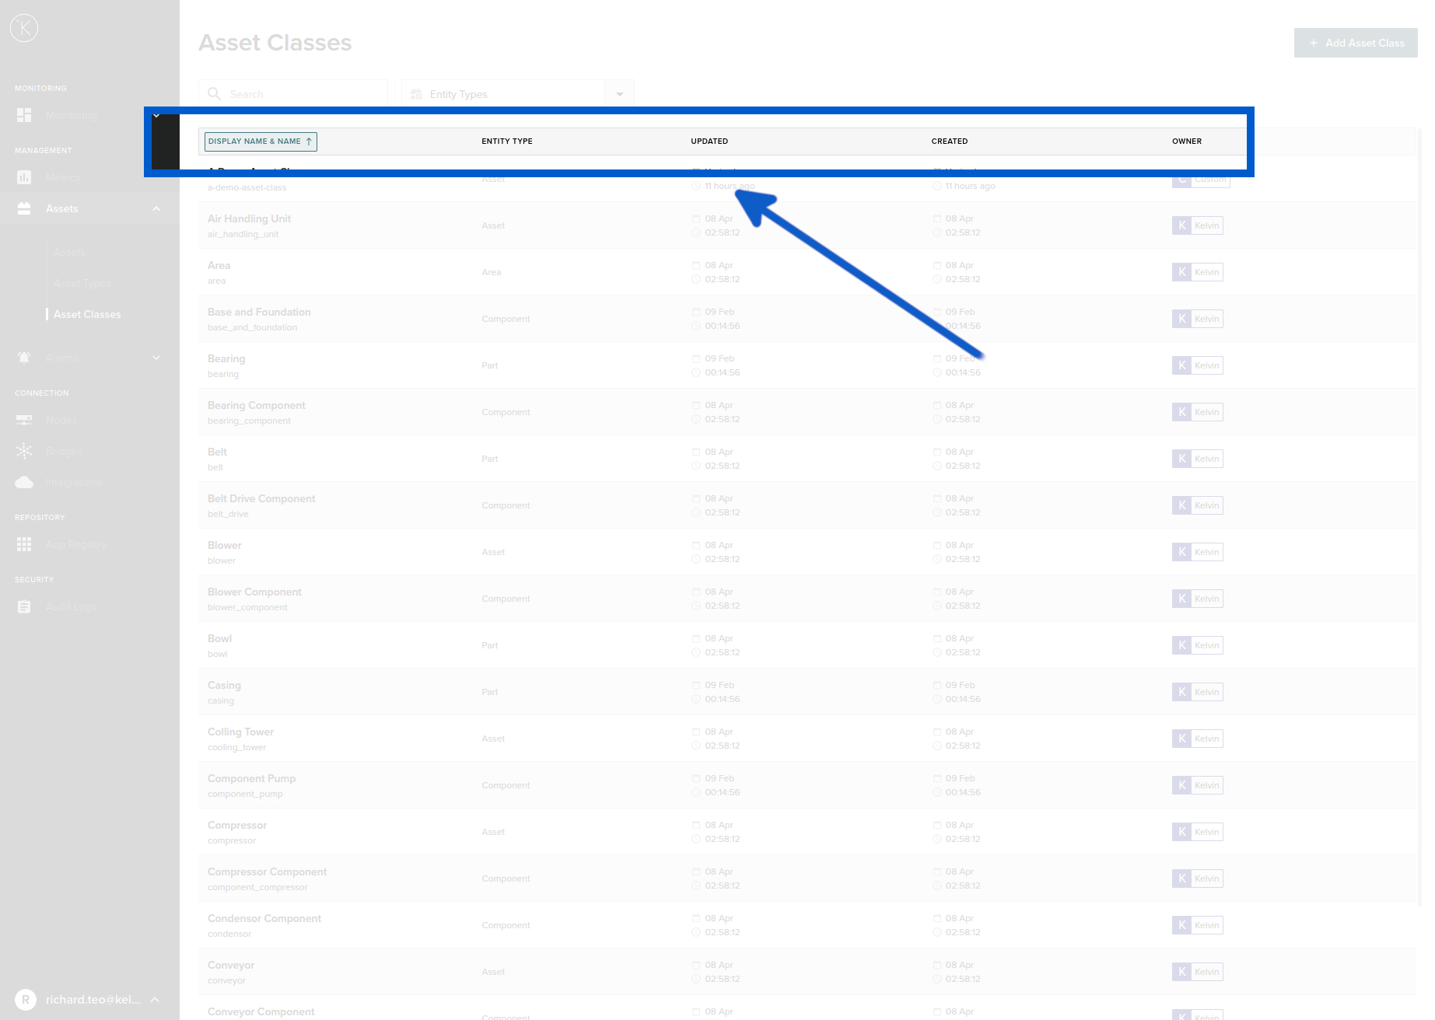Screen dimensions: 1435x1020
Task: Click the Add Asset Class button
Action: coord(1356,43)
